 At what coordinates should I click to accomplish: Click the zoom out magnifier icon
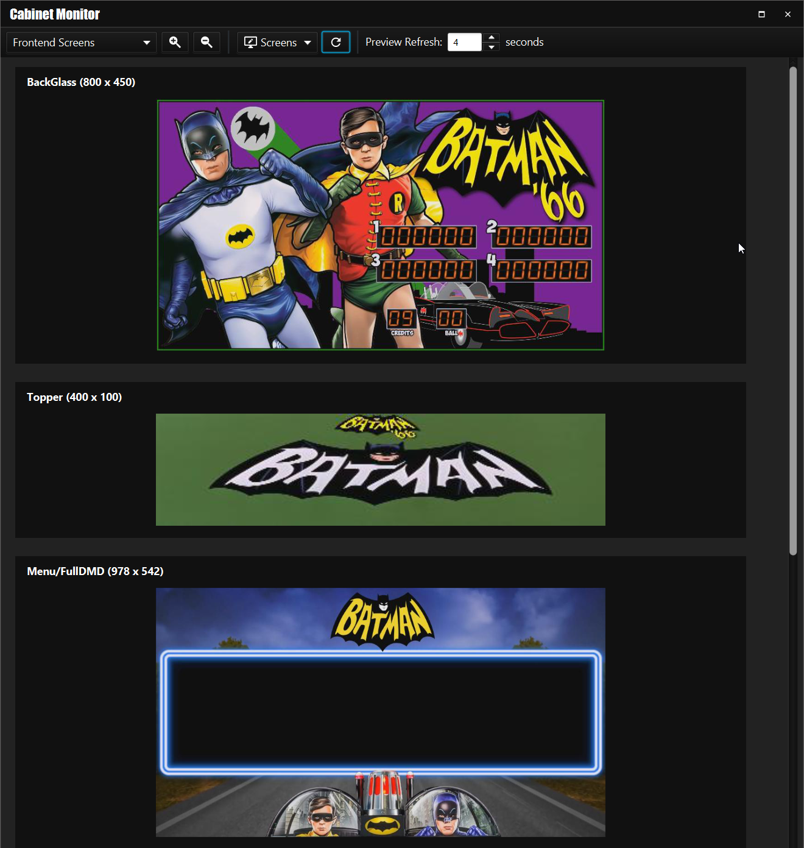206,42
